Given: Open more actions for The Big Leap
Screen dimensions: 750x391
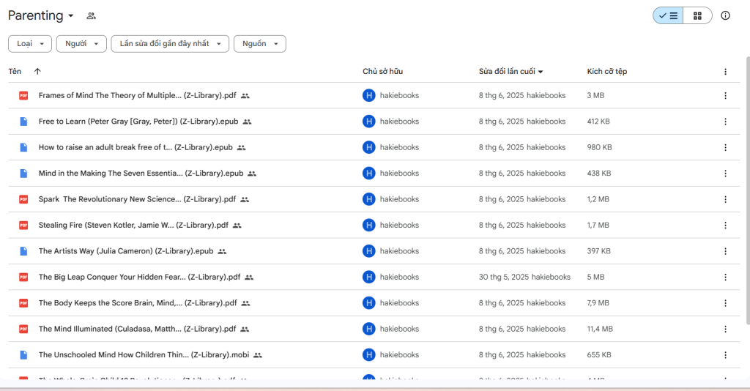Looking at the screenshot, I should (x=725, y=277).
